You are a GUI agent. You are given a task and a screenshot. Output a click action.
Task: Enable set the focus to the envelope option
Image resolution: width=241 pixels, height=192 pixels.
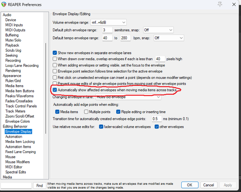pos(55,65)
